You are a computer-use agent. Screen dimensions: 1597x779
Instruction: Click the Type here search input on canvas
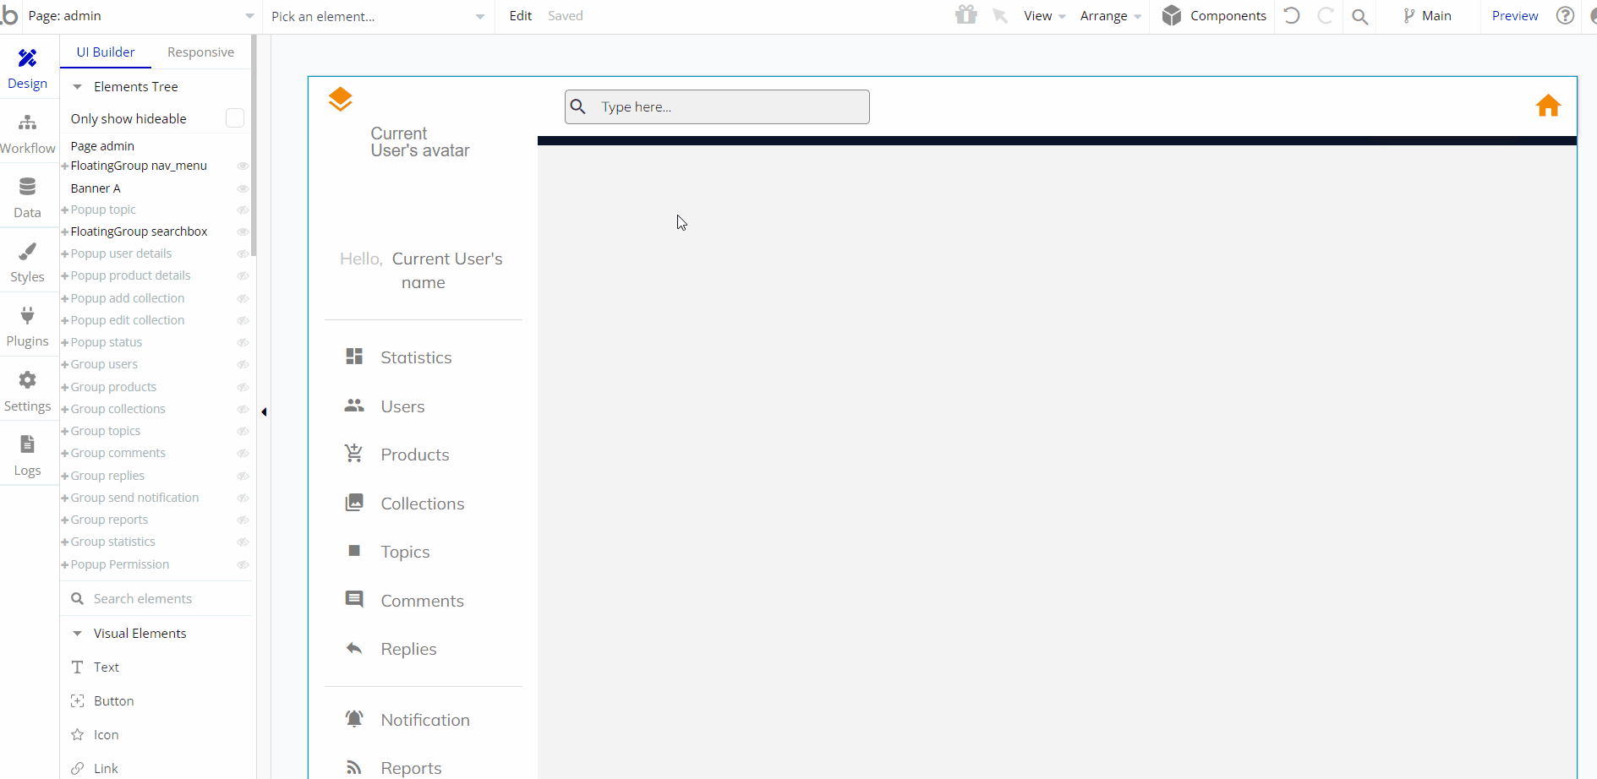click(x=717, y=106)
